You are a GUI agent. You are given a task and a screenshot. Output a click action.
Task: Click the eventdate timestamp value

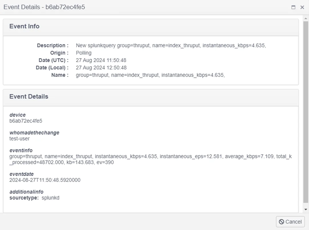[x=45, y=180]
